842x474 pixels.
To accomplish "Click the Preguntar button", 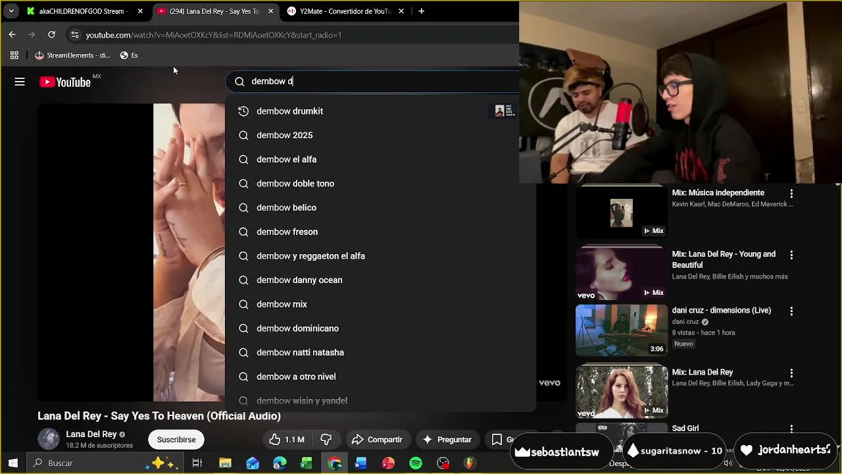I will [447, 440].
